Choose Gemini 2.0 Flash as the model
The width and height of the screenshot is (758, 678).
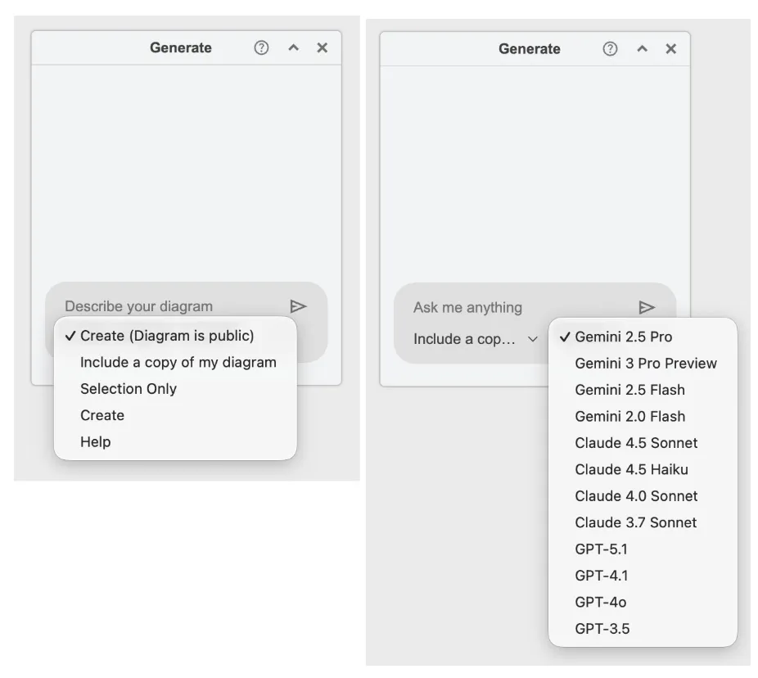coord(629,416)
